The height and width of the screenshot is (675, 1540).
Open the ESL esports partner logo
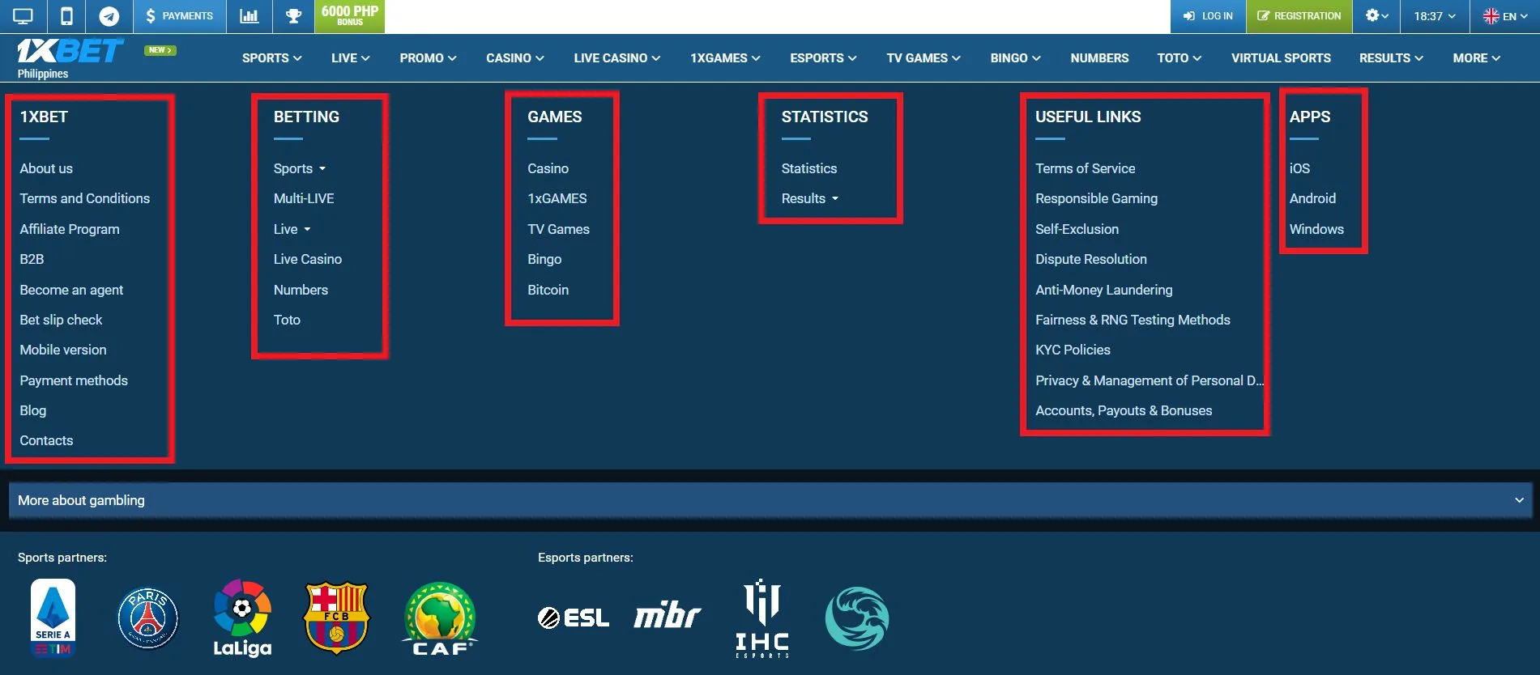pos(574,618)
